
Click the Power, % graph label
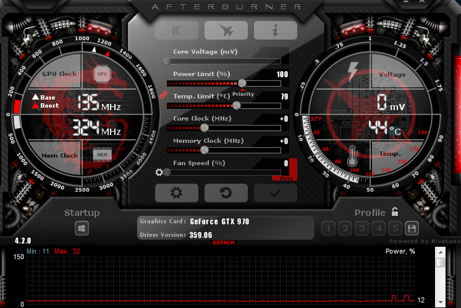click(x=400, y=251)
